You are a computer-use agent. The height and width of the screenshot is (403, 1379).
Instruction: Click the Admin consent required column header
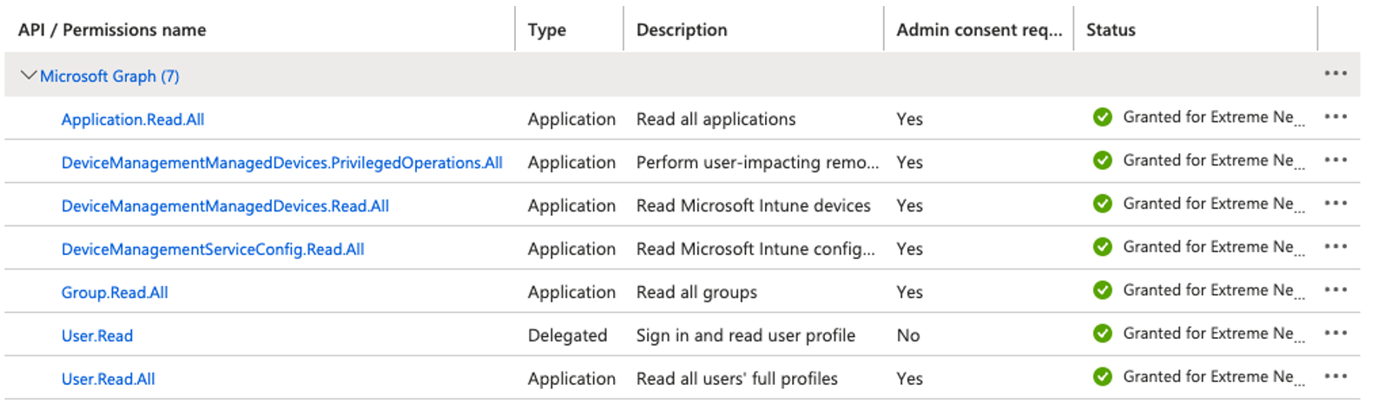click(x=979, y=29)
